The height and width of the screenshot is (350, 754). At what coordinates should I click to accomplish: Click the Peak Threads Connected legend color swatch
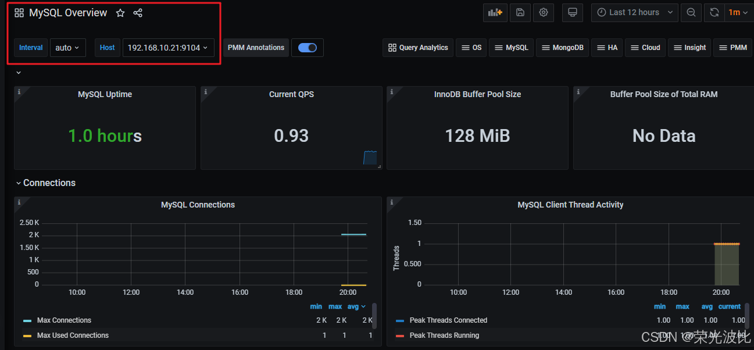pyautogui.click(x=399, y=320)
